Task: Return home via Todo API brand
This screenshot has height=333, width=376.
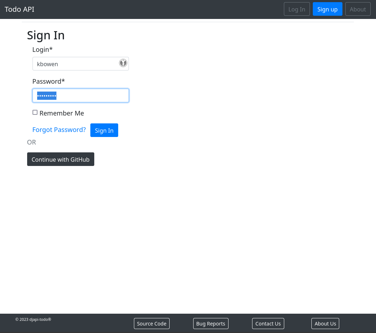Action: pos(19,9)
